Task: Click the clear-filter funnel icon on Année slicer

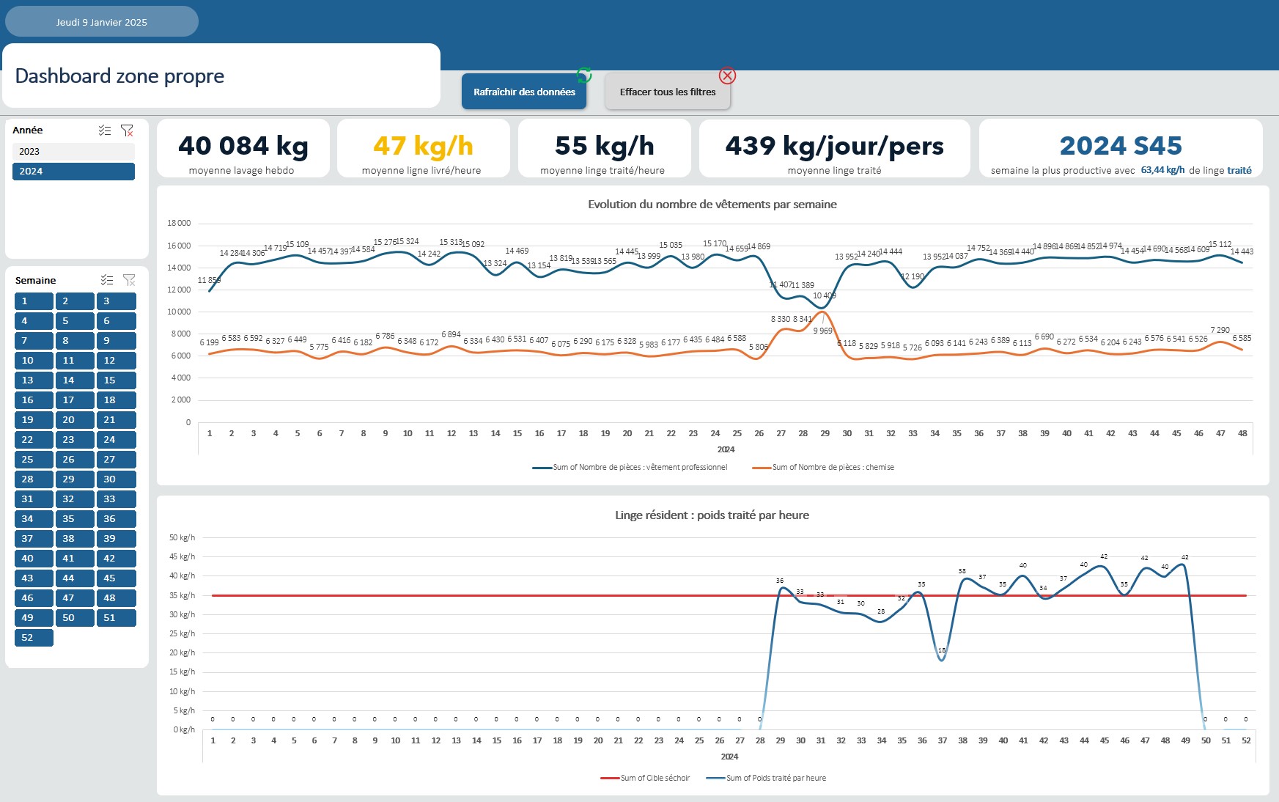Action: tap(126, 130)
